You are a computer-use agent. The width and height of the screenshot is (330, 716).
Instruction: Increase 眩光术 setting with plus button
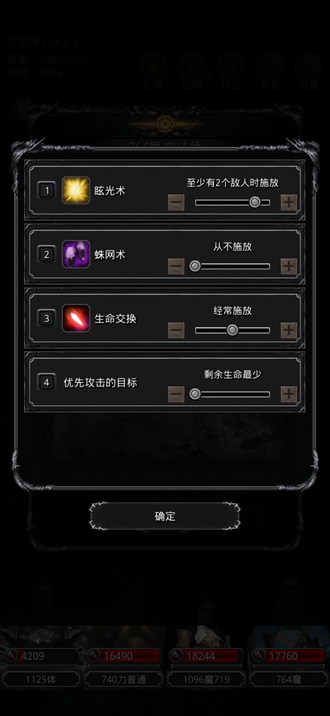coord(289,203)
